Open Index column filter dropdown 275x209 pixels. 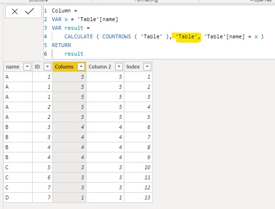(147, 67)
